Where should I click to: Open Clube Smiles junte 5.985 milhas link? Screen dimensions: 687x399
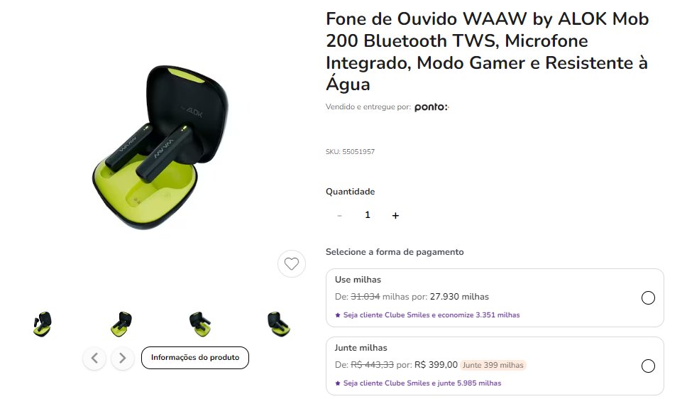419,383
